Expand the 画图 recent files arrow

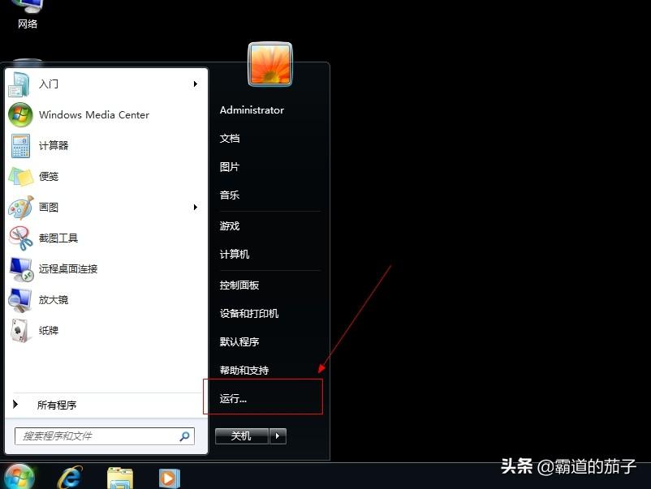coord(196,208)
